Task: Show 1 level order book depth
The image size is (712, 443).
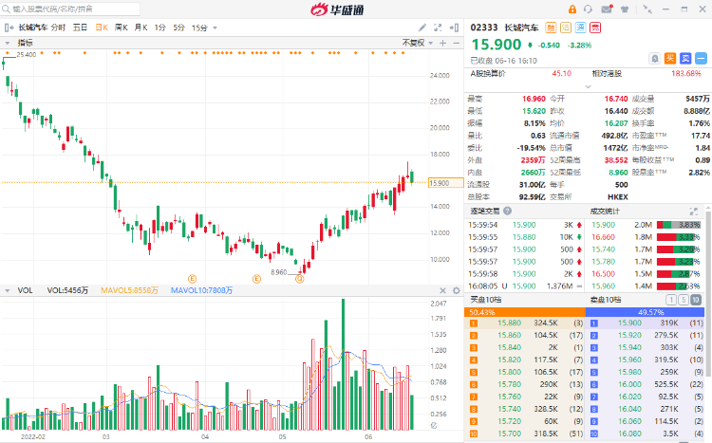Action: pos(670,300)
